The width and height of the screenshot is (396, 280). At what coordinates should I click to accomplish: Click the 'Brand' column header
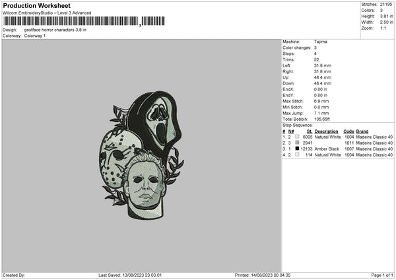click(x=362, y=131)
